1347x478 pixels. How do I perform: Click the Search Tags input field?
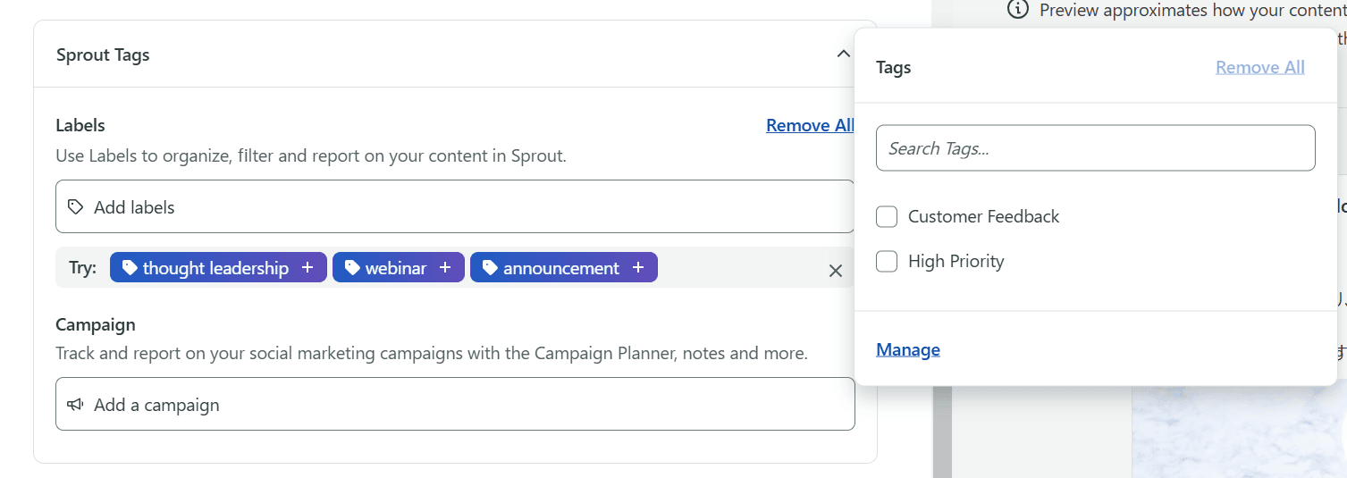(x=1095, y=148)
